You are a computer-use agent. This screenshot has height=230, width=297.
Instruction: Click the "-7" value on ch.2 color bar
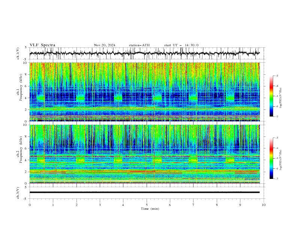coord(277,179)
